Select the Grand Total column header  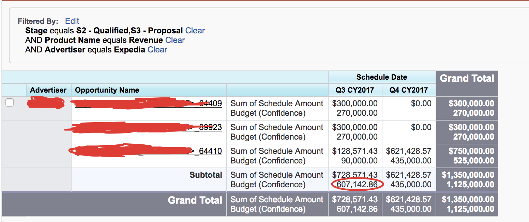[467, 78]
